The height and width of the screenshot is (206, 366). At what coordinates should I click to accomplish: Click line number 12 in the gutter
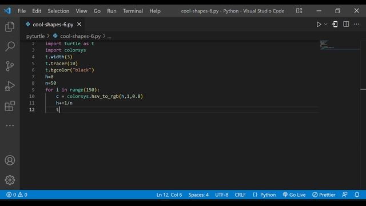coord(32,109)
